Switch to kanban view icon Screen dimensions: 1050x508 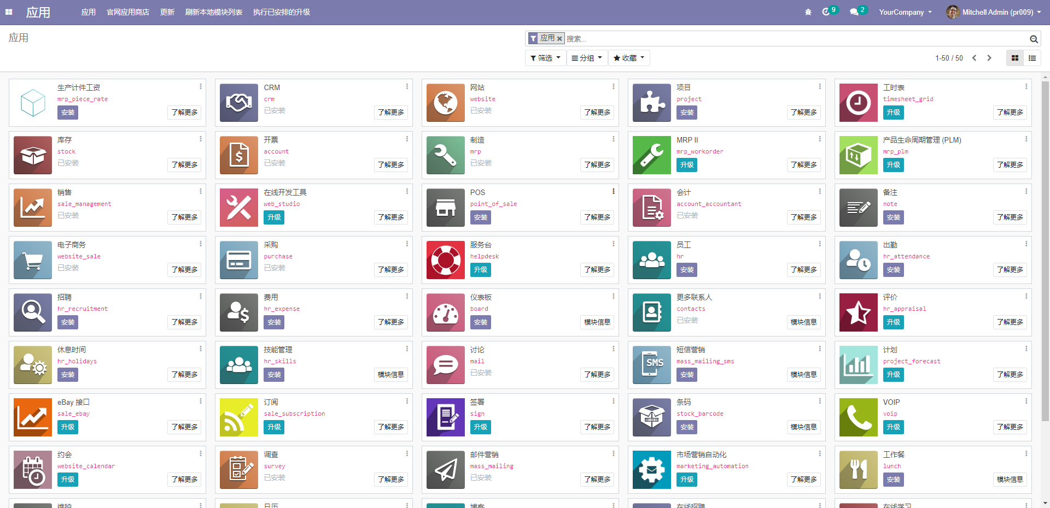[x=1015, y=58]
